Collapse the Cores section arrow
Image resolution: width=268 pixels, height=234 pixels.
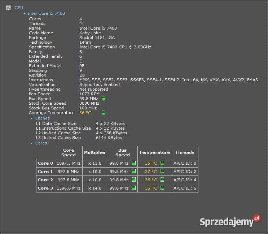(x=31, y=143)
